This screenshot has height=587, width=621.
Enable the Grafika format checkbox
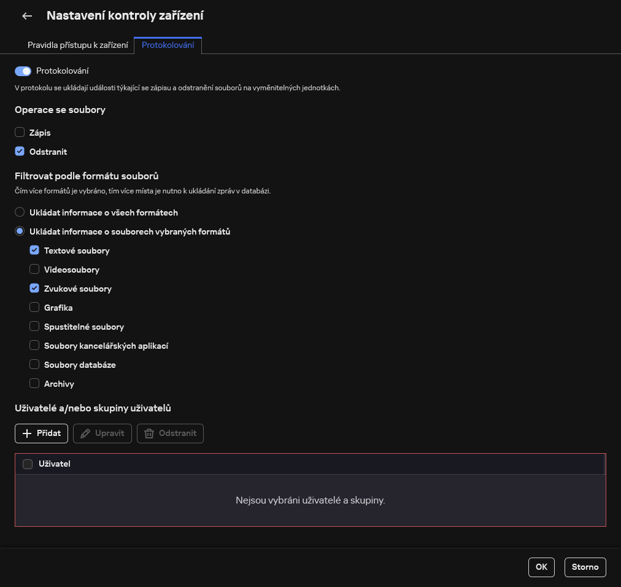pyautogui.click(x=34, y=307)
